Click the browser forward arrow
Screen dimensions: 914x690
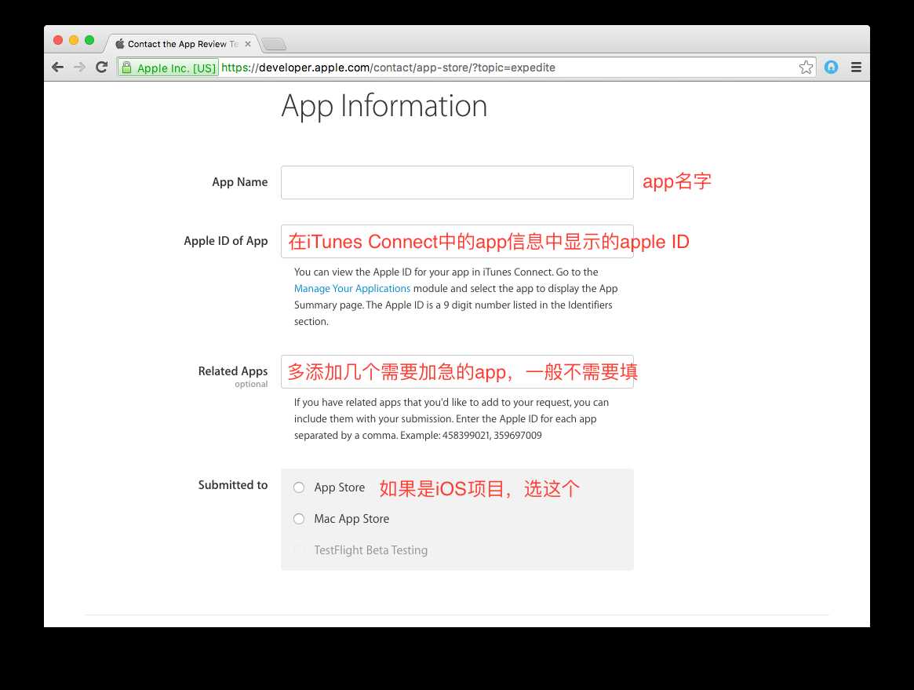[x=80, y=67]
